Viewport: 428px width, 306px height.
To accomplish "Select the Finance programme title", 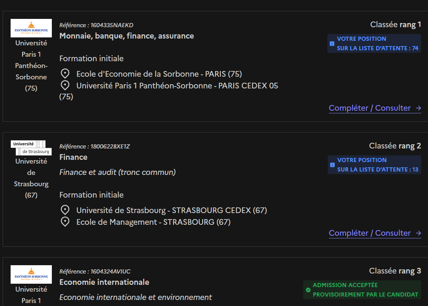I will pyautogui.click(x=73, y=157).
